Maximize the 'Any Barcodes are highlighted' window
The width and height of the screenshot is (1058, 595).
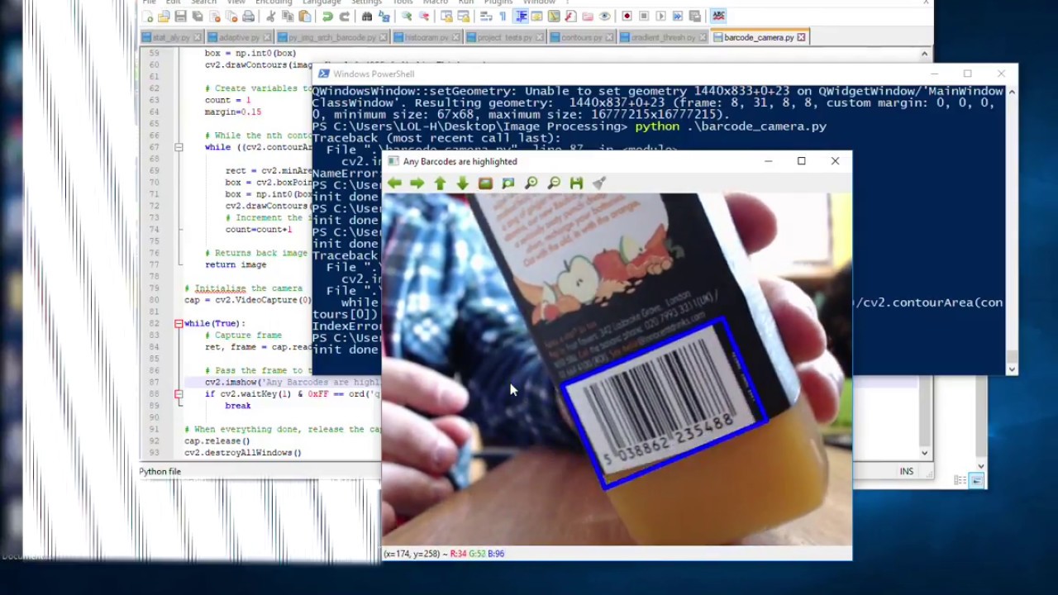pyautogui.click(x=801, y=161)
